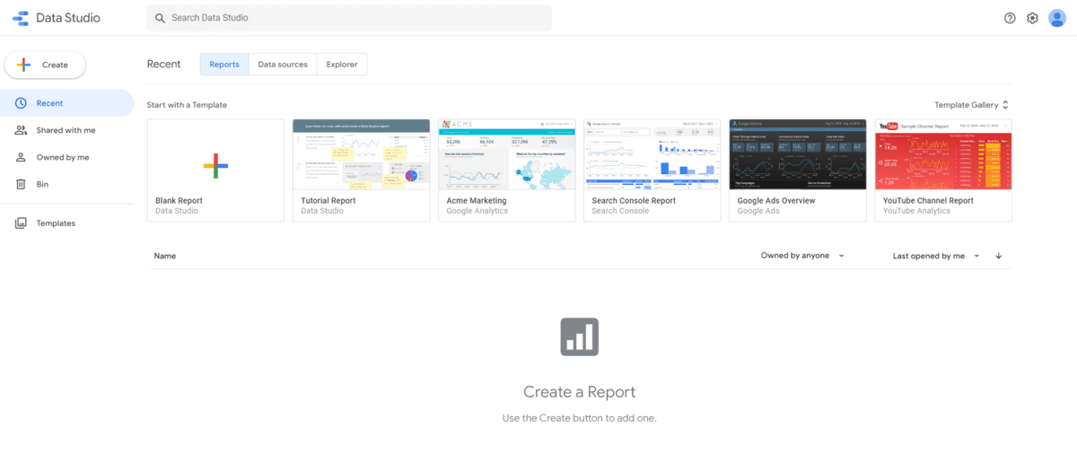Viewport: 1077px width, 471px height.
Task: Click the YouTube Channel Report title text
Action: 928,201
